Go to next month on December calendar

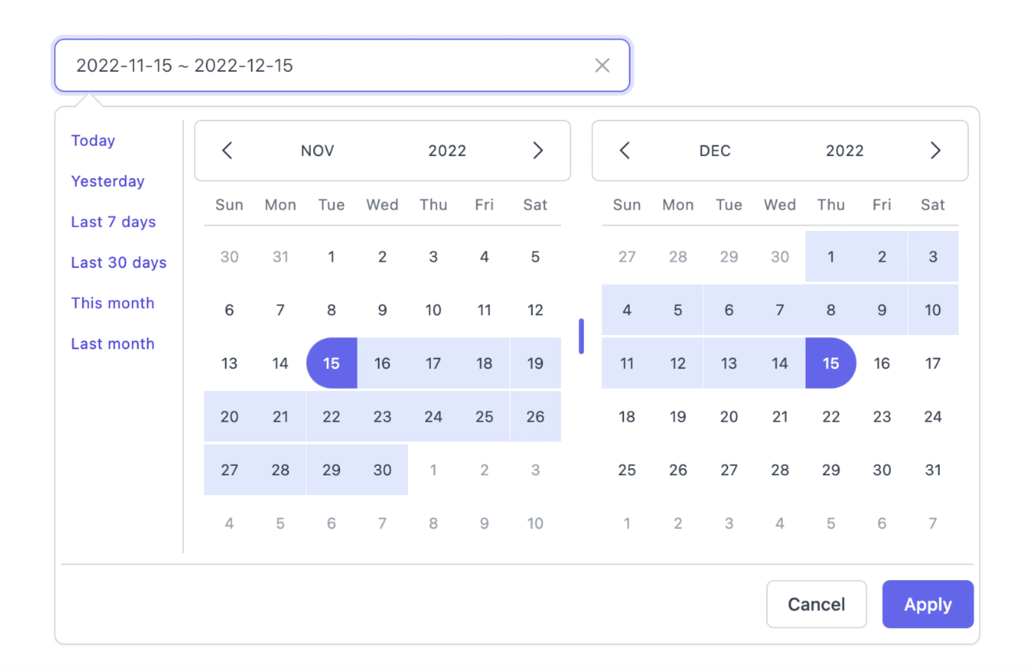click(935, 151)
